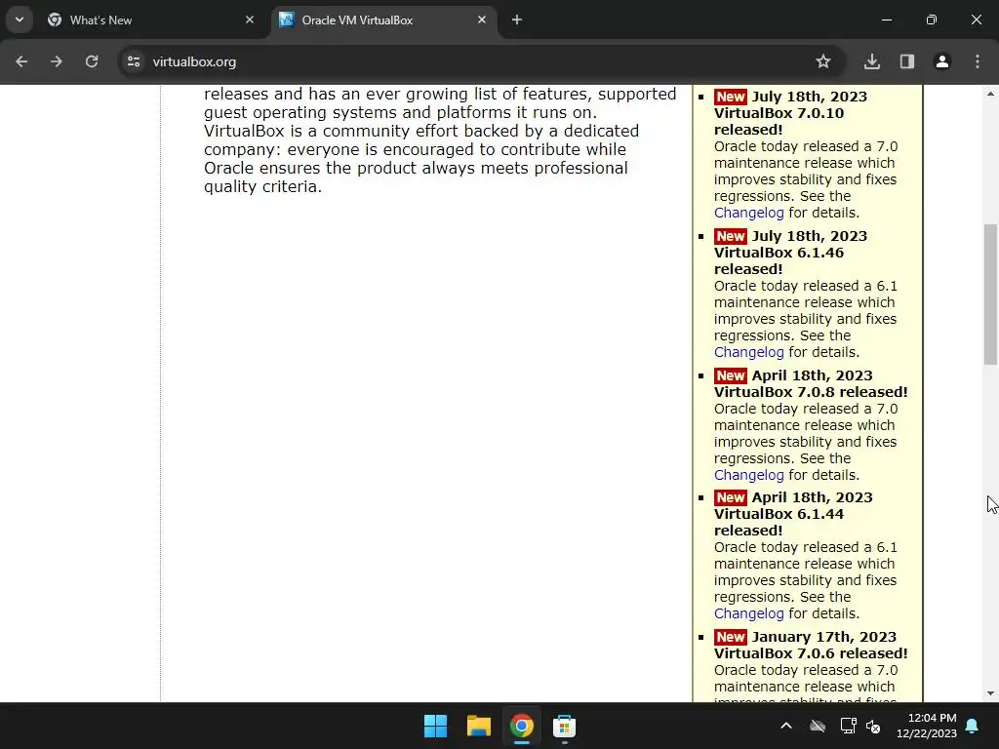Image resolution: width=999 pixels, height=749 pixels.
Task: Open the Chrome three-dot menu
Action: tap(978, 61)
